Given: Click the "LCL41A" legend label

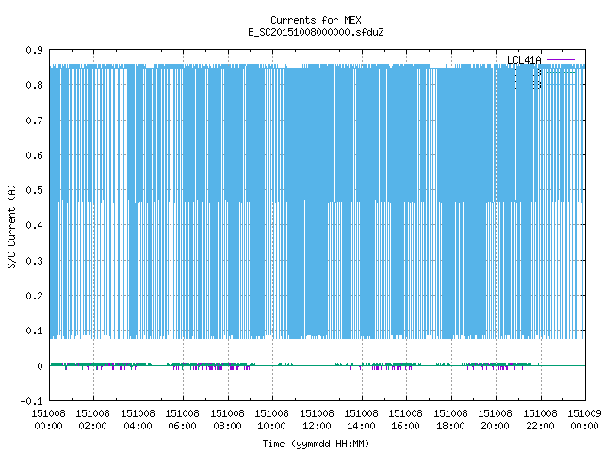Looking at the screenshot, I should click(524, 60).
